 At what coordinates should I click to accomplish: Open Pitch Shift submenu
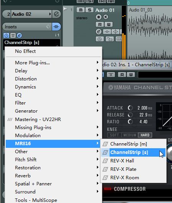tap(53, 160)
